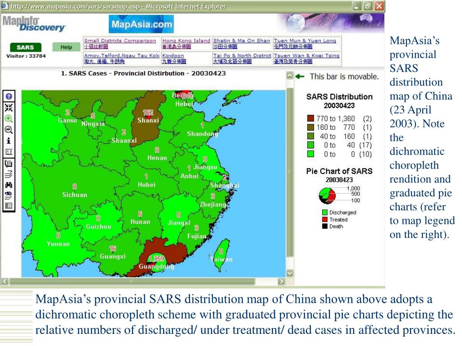Click the blue question mark help icon
Image resolution: width=462 pixels, height=346 pixels.
tap(9, 96)
